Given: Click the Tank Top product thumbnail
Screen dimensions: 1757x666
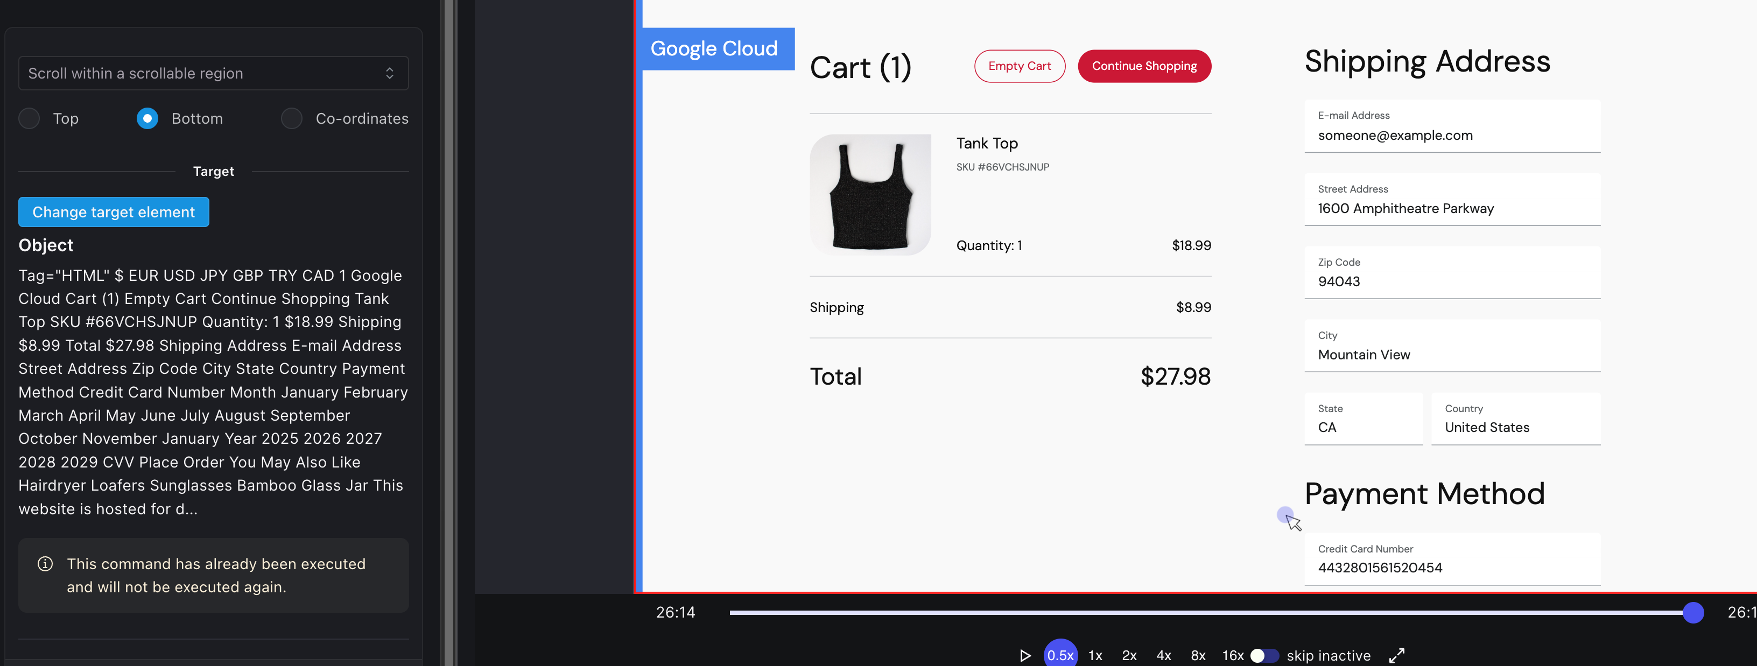Looking at the screenshot, I should tap(870, 195).
